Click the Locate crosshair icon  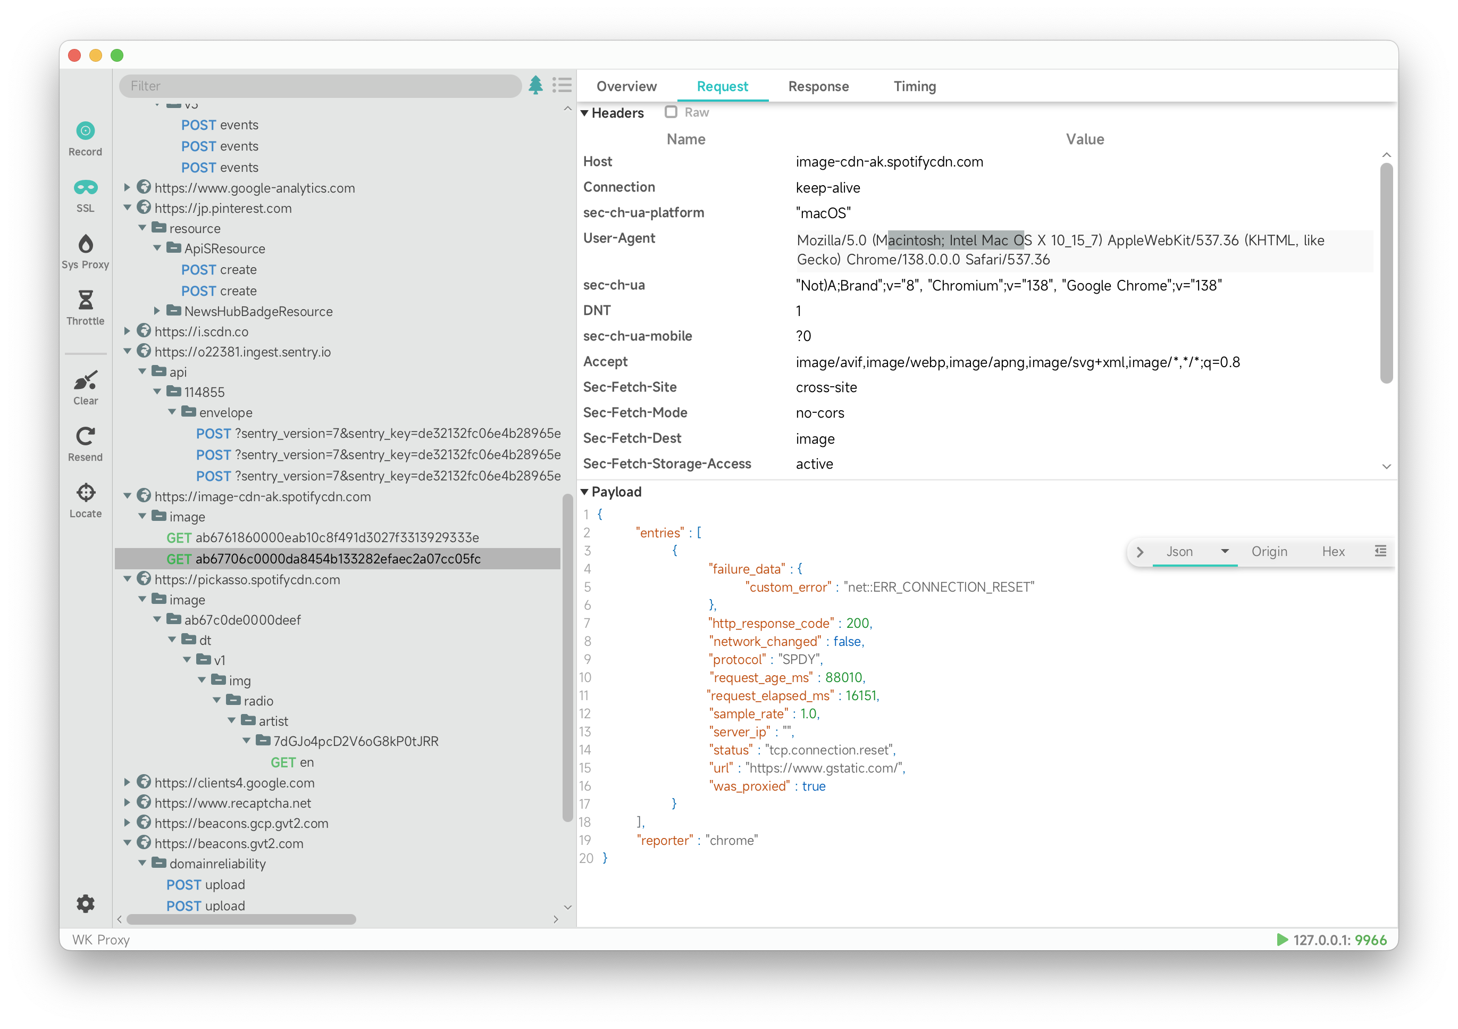85,493
